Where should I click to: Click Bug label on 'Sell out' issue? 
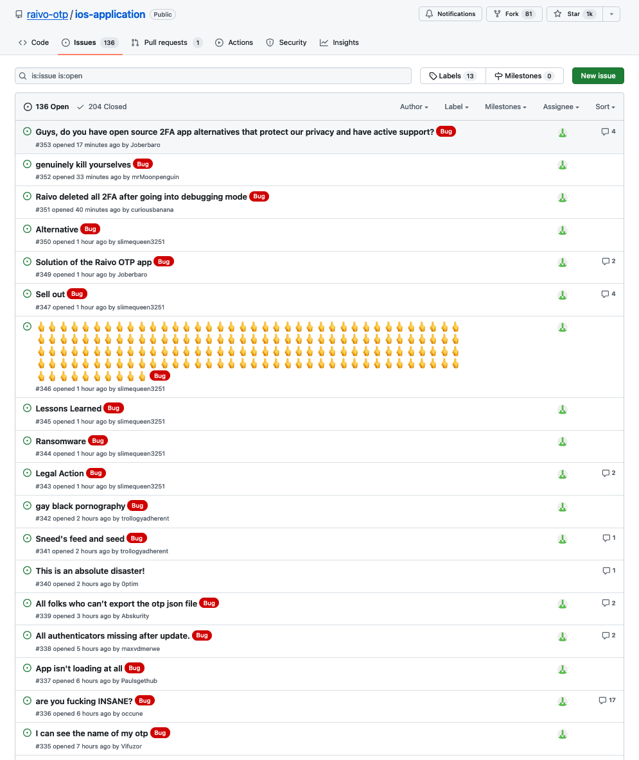[77, 294]
